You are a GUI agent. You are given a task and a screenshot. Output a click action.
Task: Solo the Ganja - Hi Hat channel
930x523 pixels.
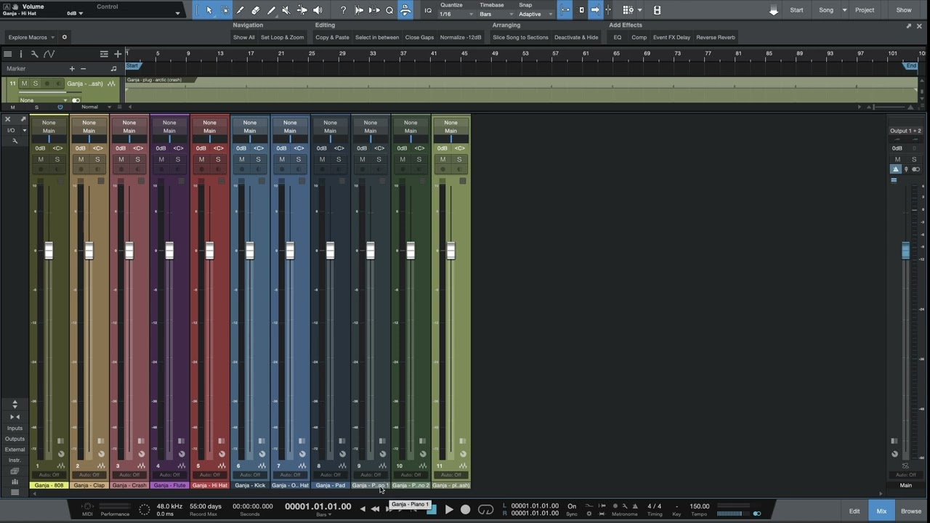click(218, 159)
